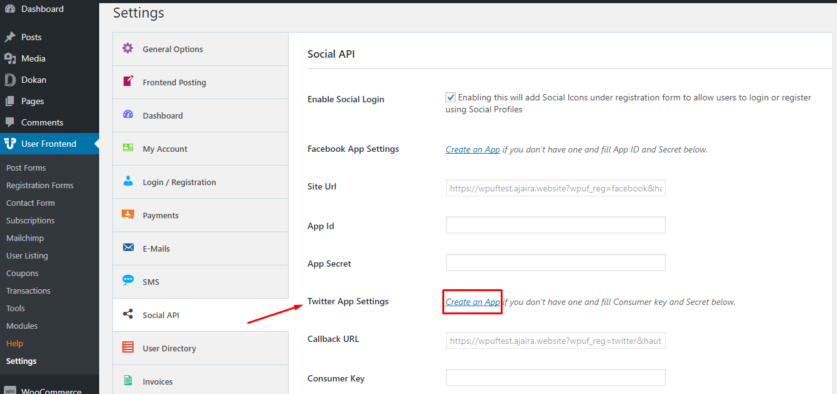Screen dimensions: 837x394
Task: Open Tools submenu item
Action: (16, 308)
